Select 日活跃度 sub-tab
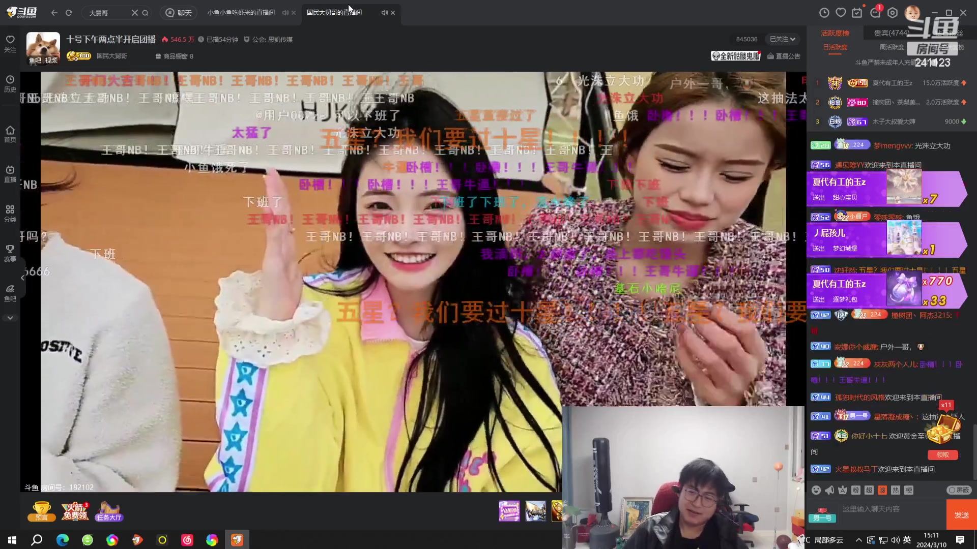Image resolution: width=977 pixels, height=549 pixels. pyautogui.click(x=835, y=47)
